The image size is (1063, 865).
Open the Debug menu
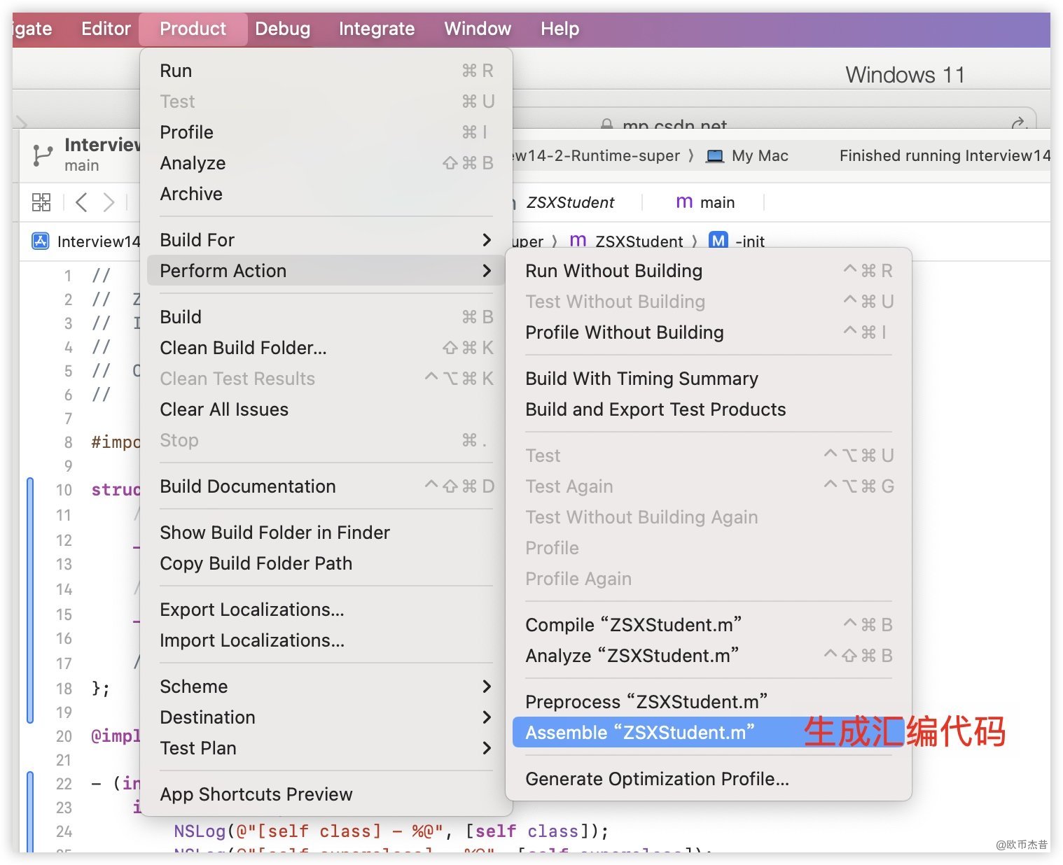(x=282, y=29)
